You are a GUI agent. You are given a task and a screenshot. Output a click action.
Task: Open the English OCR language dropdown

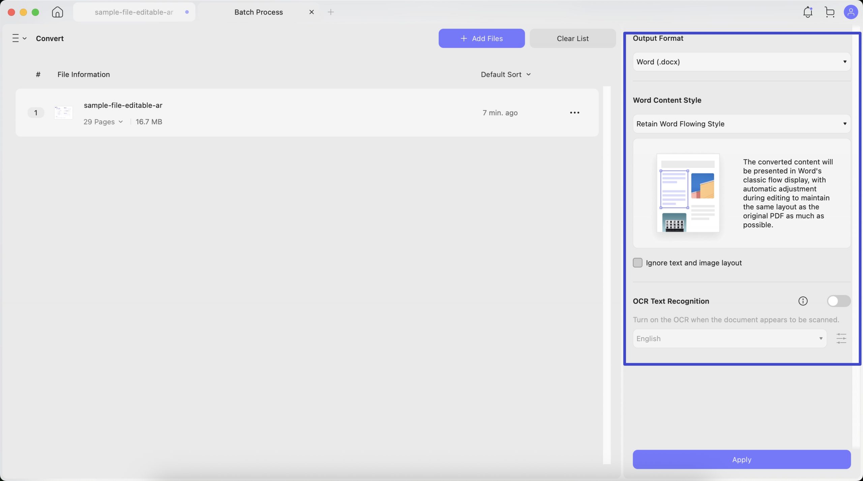730,339
